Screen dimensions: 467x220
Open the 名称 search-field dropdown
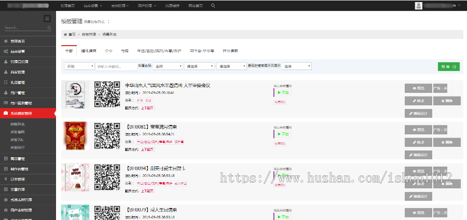[79, 66]
